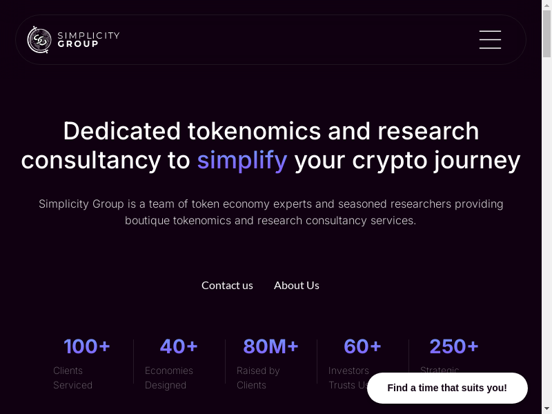Screen dimensions: 552x414
Task: Click the 40+ economies statistic number
Action: tap(179, 346)
